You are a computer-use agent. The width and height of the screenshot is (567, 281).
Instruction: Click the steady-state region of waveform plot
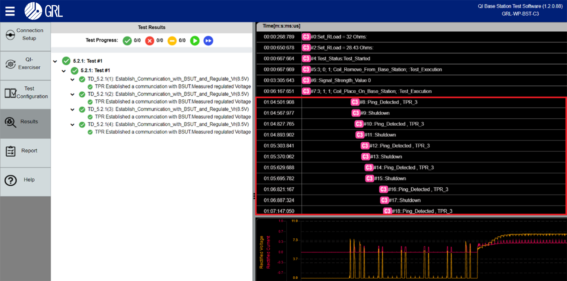coord(534,238)
